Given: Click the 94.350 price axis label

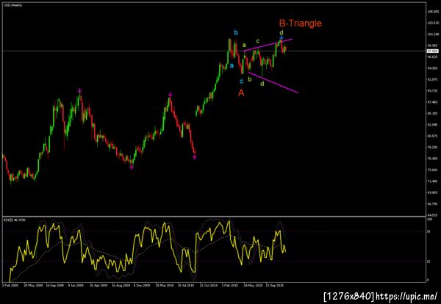Looking at the screenshot, I should point(433,68).
